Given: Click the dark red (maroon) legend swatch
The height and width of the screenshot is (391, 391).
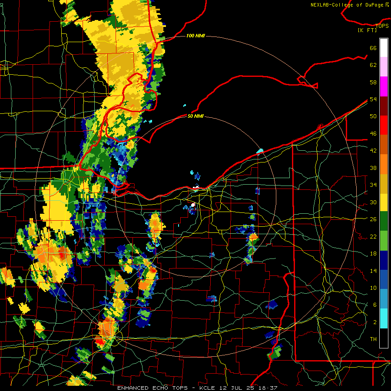Looking at the screenshot, I should point(384,106).
